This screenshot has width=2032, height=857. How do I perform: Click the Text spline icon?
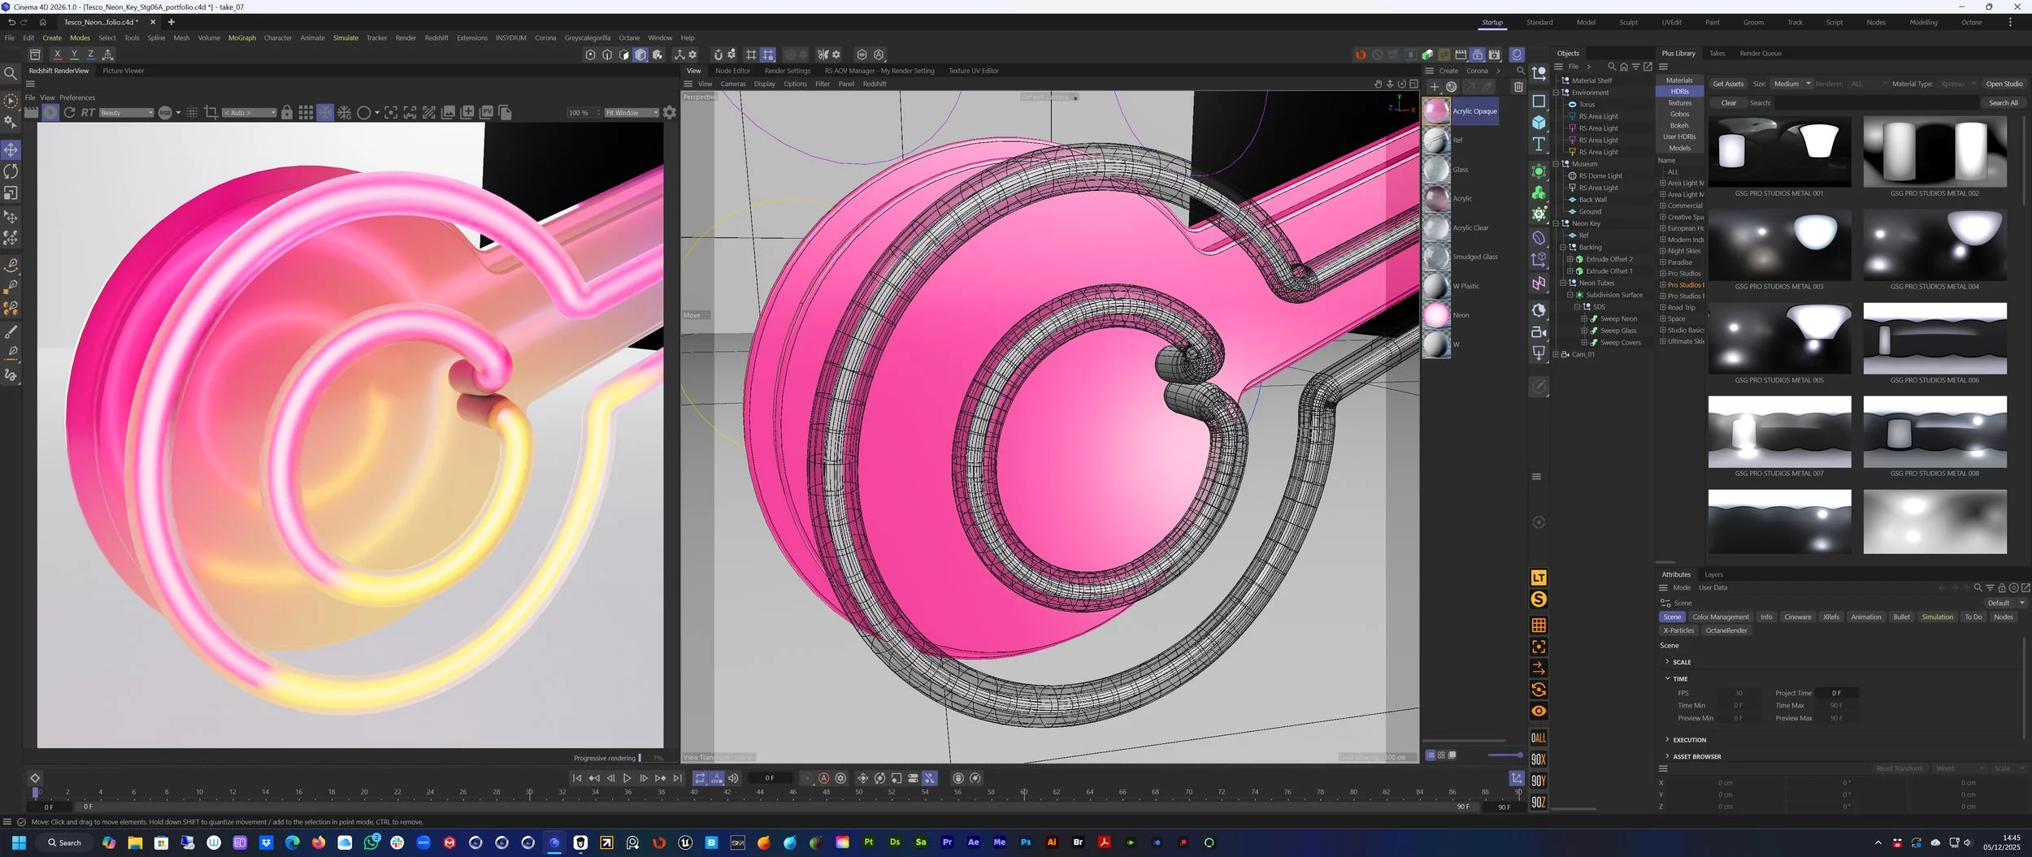(1539, 145)
